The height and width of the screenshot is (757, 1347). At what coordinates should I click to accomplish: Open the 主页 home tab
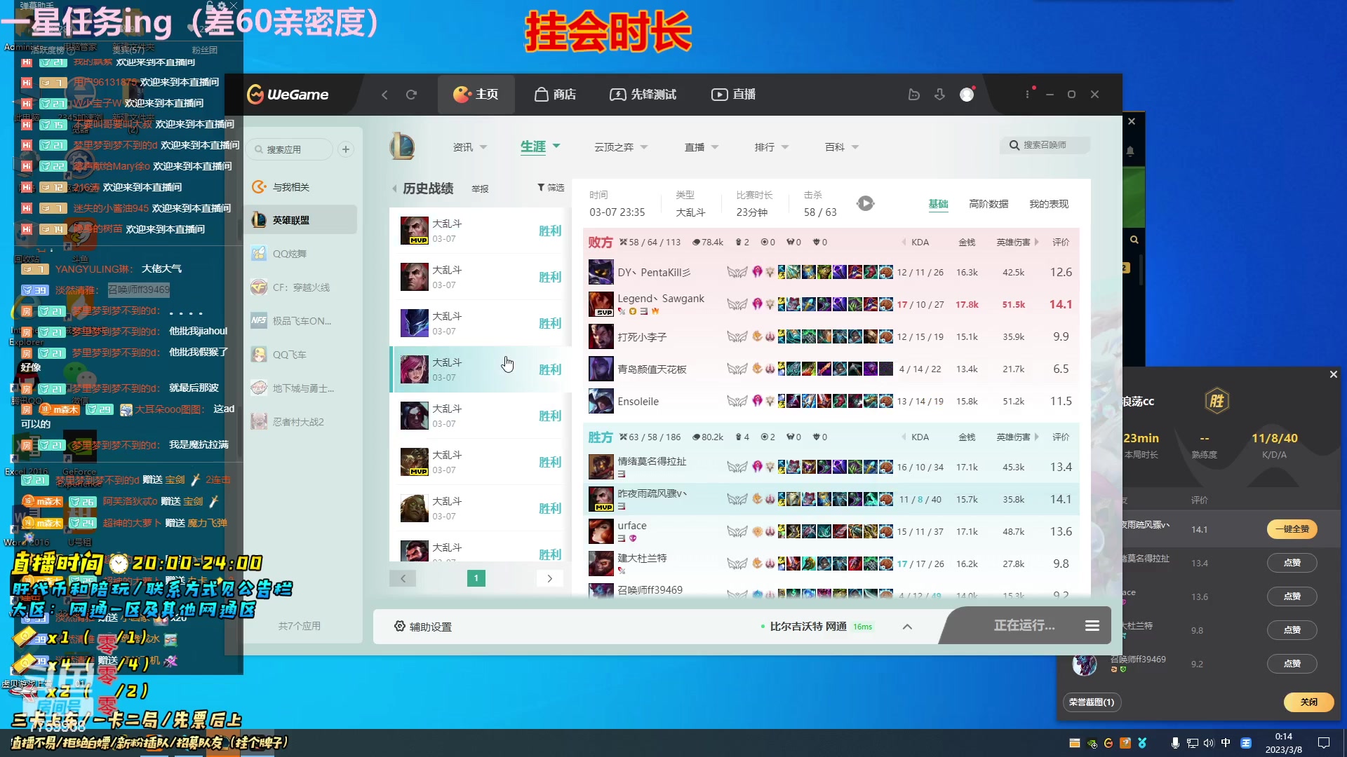pos(476,95)
